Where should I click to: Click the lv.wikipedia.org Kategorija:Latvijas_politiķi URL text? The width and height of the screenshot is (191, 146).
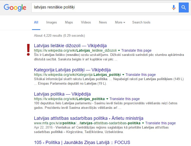[77, 75]
